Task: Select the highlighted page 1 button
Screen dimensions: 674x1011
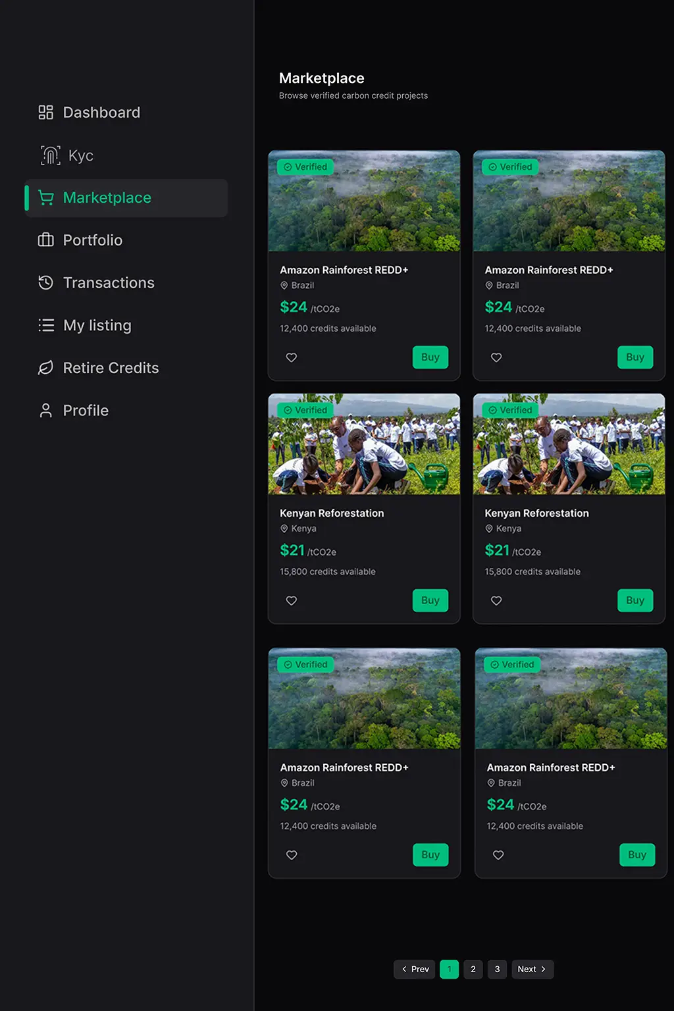Action: point(450,969)
